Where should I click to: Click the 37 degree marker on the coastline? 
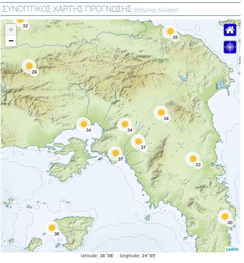[x=116, y=153]
